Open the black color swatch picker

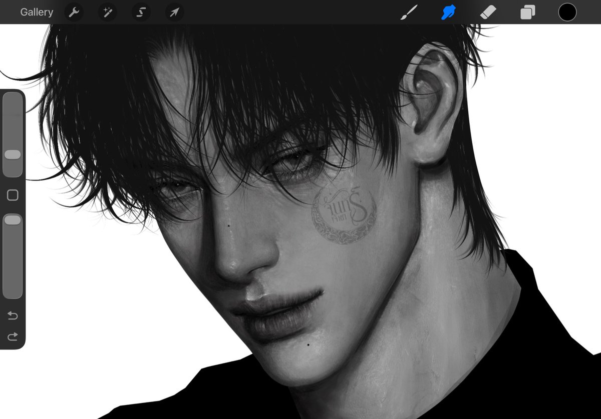pos(567,12)
